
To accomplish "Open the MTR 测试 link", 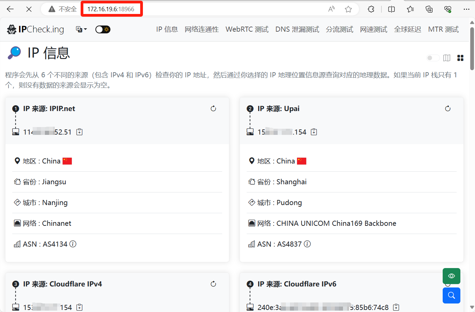I will click(x=443, y=30).
